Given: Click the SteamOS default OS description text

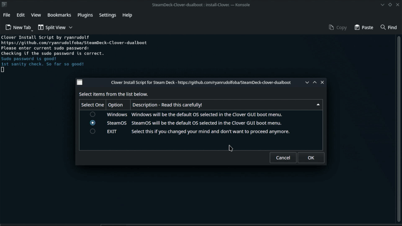Looking at the screenshot, I should 206,123.
